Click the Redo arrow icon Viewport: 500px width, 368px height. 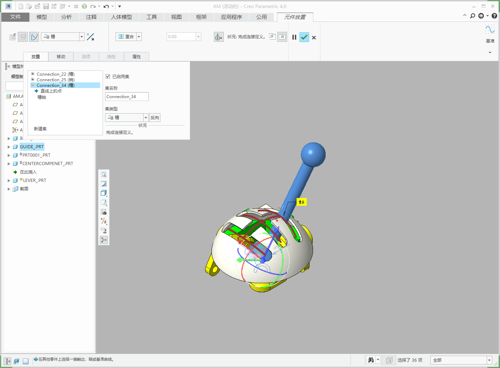pyautogui.click(x=93, y=6)
